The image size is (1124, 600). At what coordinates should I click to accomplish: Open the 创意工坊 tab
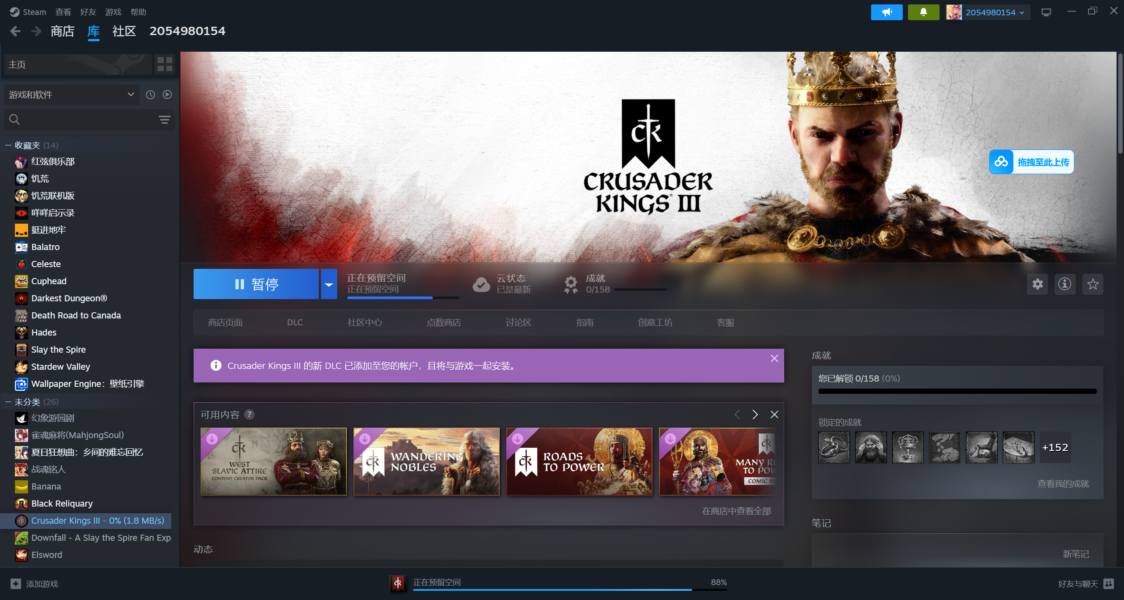coord(655,322)
